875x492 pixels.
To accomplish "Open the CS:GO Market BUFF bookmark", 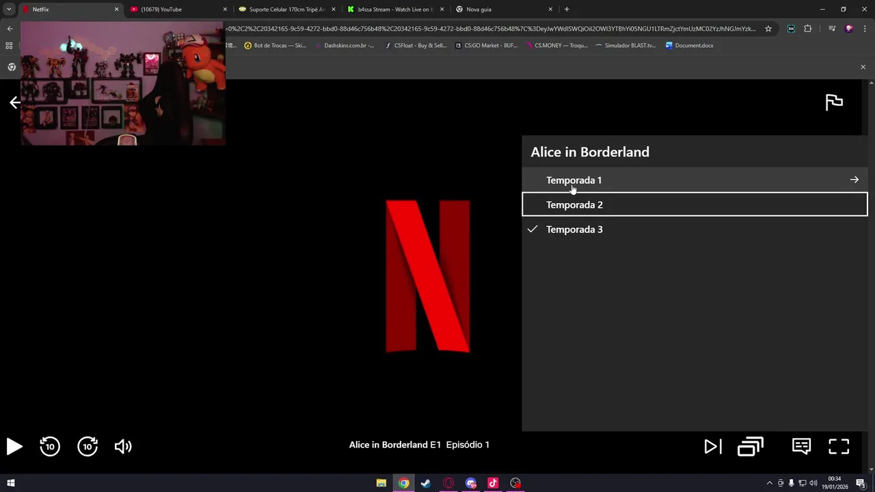I will 487,46.
